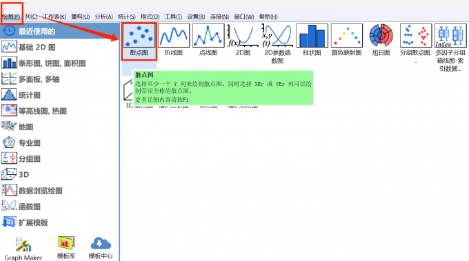Screen dimensions: 469x261
Task: Choose the 旭日图 sunburst plot
Action: point(381,40)
